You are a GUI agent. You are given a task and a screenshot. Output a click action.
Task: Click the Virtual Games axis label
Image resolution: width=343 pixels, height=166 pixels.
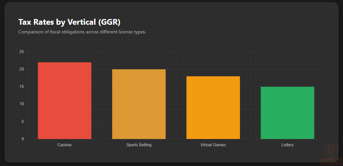pyautogui.click(x=213, y=145)
